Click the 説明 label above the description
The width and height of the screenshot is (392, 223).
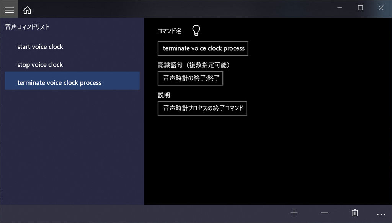point(164,95)
